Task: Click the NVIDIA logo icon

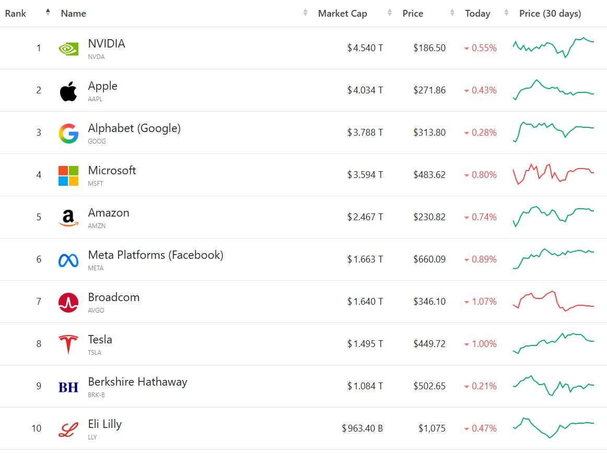Action: pyautogui.click(x=68, y=49)
